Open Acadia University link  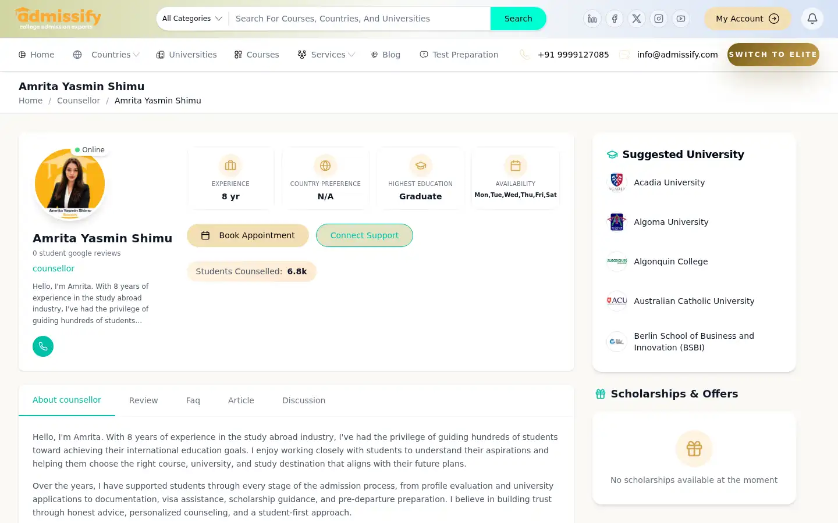[x=669, y=182]
